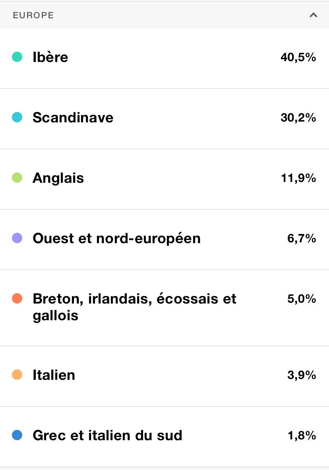Click the cyan dot beside Scandinave

pos(17,118)
